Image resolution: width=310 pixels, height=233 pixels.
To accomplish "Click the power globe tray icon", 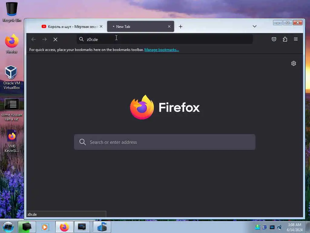I will pyautogui.click(x=279, y=227).
